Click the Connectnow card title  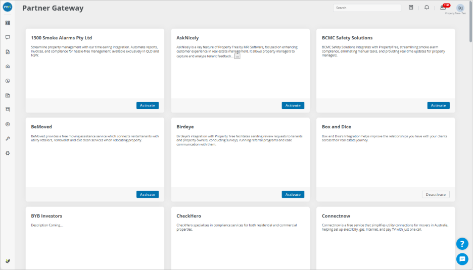click(x=336, y=216)
